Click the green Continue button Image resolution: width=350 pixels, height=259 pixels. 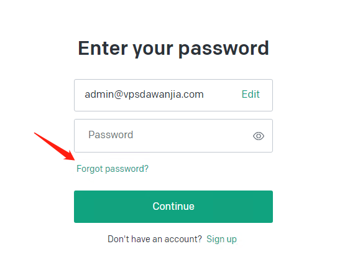coord(173,207)
